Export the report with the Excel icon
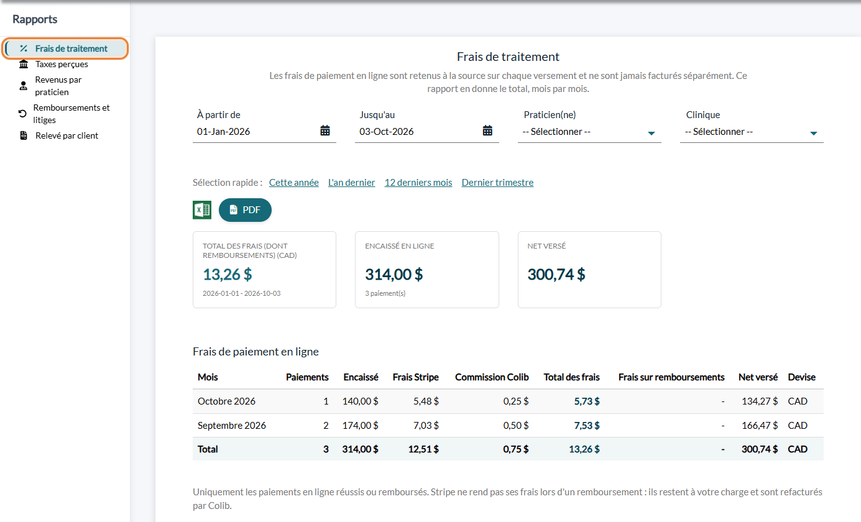This screenshot has width=861, height=522. coord(202,210)
